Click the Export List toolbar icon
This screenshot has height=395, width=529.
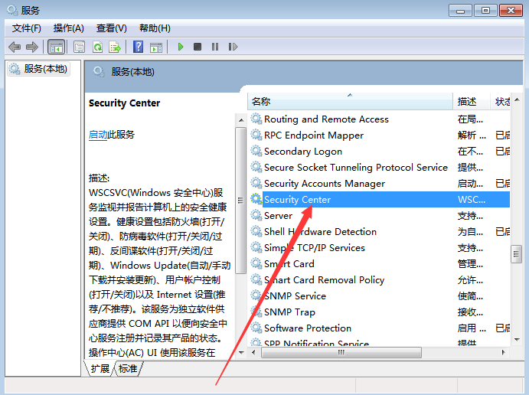[115, 47]
